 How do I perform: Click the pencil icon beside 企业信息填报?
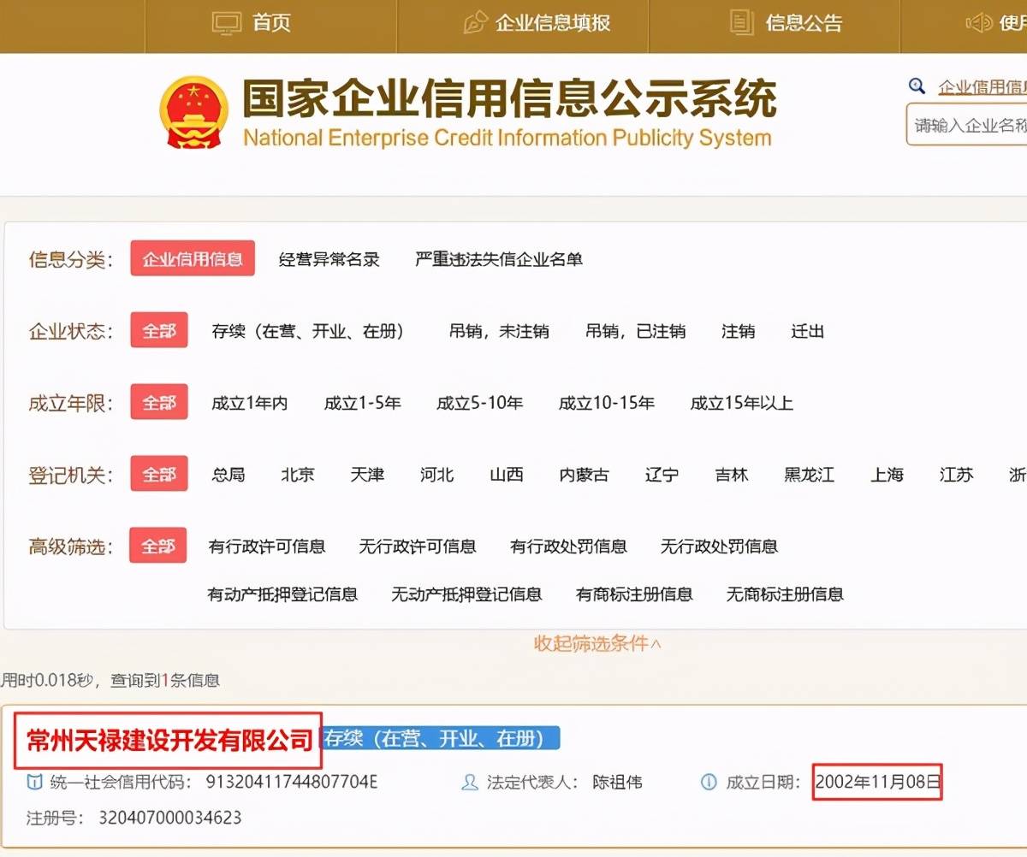475,23
